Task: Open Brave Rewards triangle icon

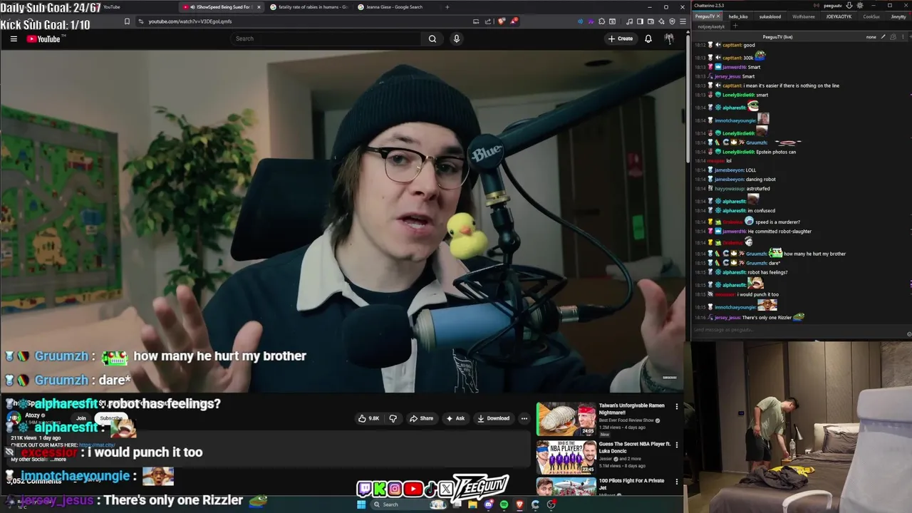Action: [x=513, y=21]
